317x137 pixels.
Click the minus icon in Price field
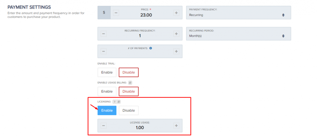click(116, 13)
